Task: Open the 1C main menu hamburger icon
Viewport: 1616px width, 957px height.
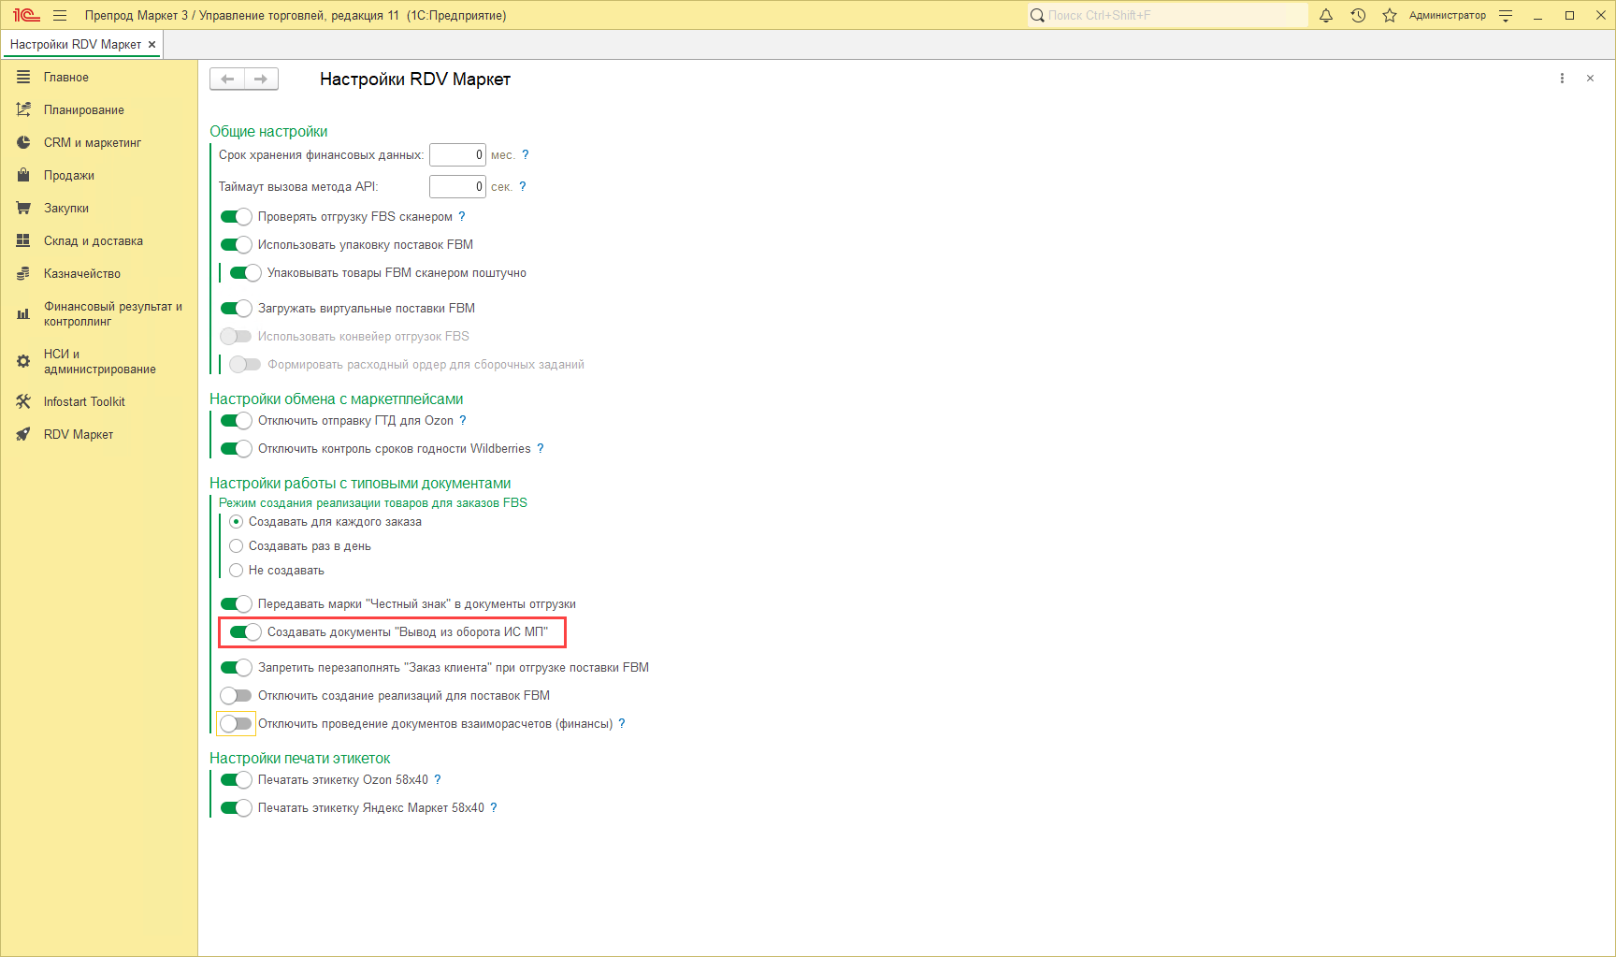Action: tap(60, 15)
